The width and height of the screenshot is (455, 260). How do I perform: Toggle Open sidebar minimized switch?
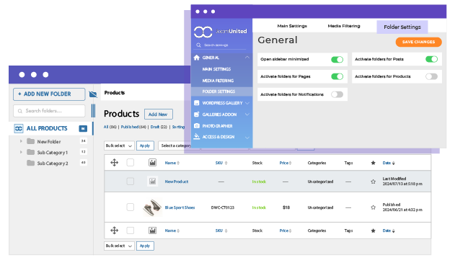tap(337, 60)
